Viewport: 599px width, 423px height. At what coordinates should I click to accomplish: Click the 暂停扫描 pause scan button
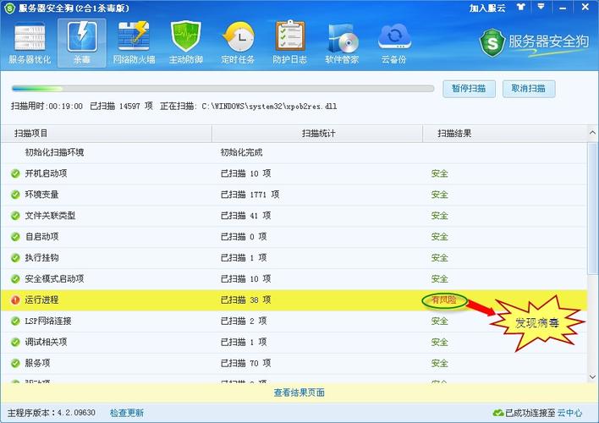tap(469, 89)
